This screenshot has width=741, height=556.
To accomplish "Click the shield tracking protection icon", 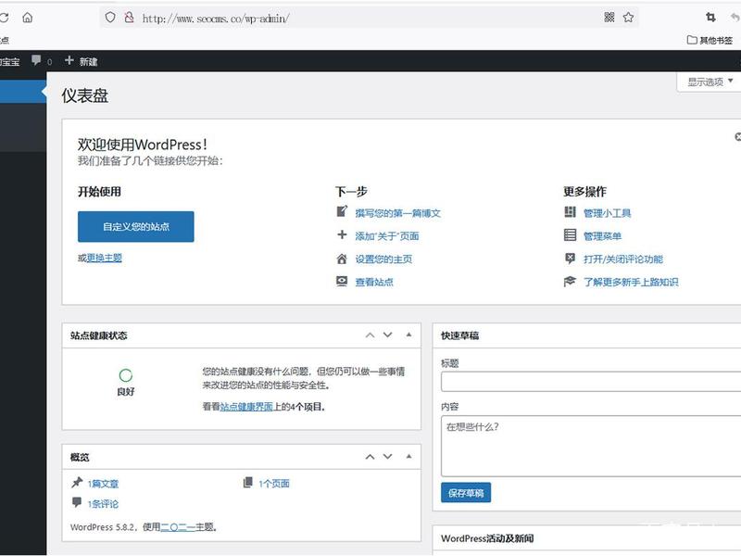I will tap(110, 18).
